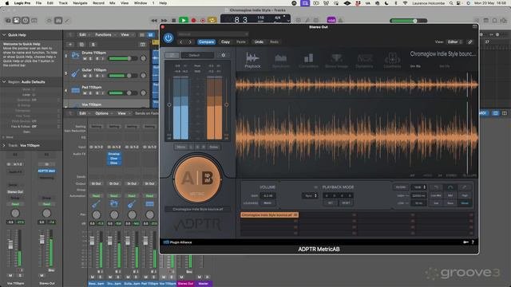Open the plugin View Editor dropdown
The width and height of the screenshot is (511, 287).
454,42
